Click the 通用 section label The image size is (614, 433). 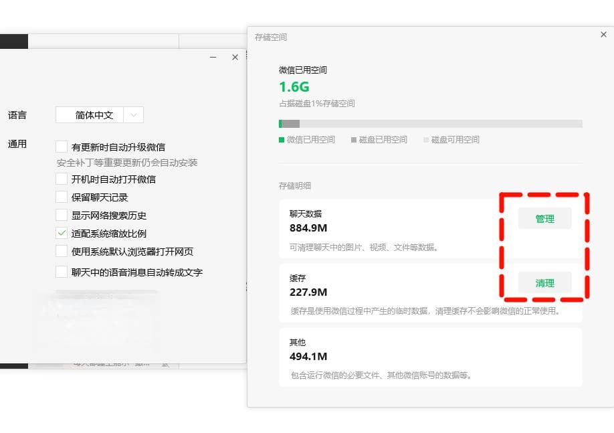[17, 144]
